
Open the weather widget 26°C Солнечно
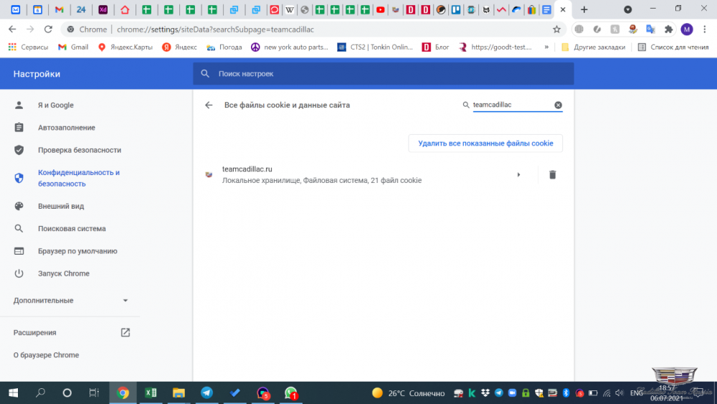tap(409, 393)
